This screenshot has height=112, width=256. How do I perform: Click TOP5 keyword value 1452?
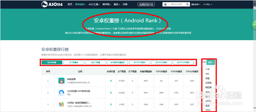(x=176, y=104)
